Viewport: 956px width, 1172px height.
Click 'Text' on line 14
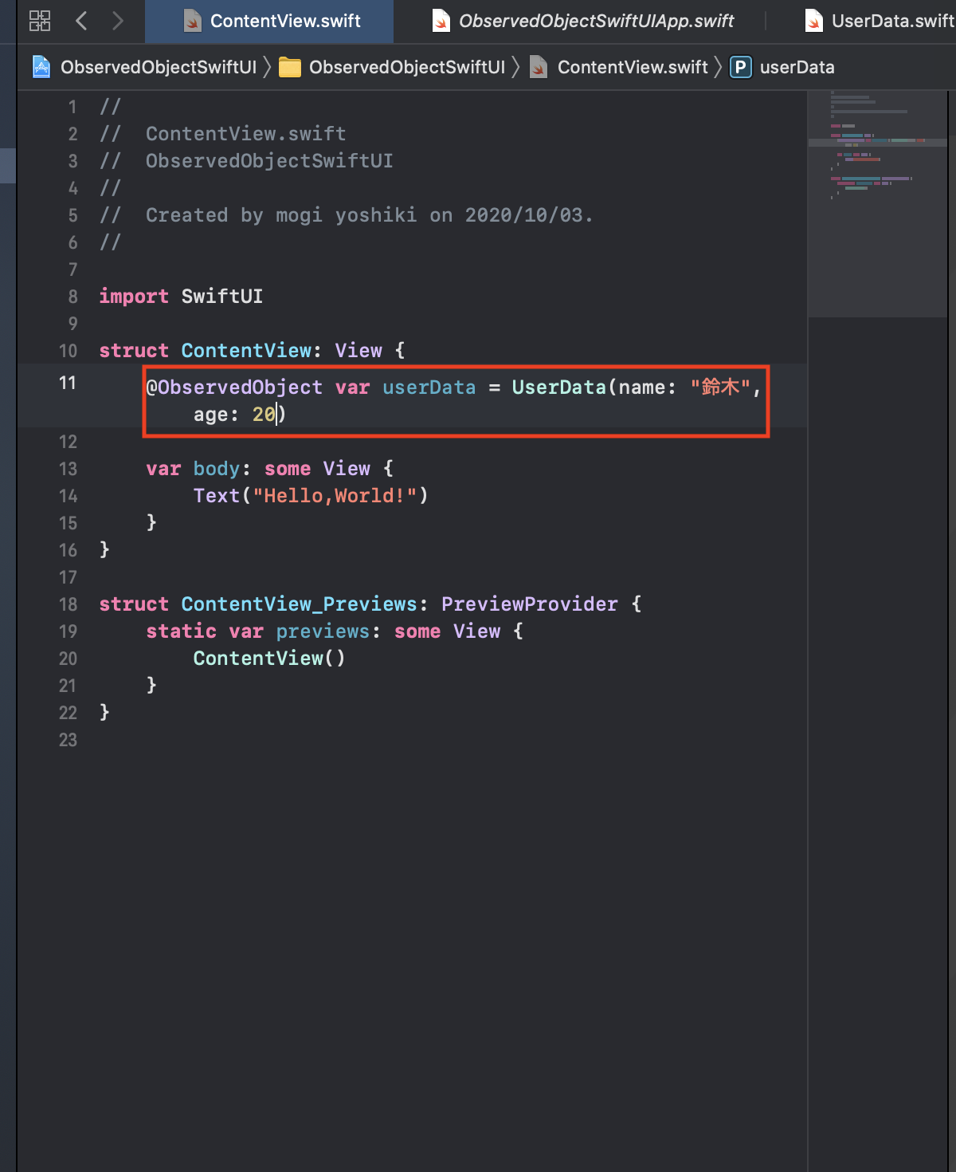pyautogui.click(x=217, y=496)
